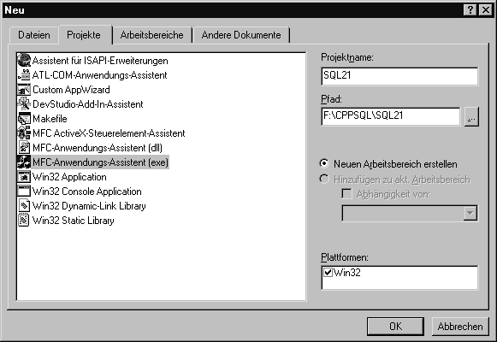Select the MFC ActiveX-Steuerelement-Assistent icon
Screen dimensions: 497x342
[x=24, y=133]
